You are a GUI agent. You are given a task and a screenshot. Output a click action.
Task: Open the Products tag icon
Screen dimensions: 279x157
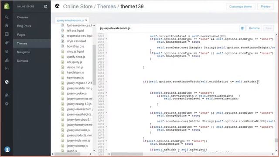(7, 43)
